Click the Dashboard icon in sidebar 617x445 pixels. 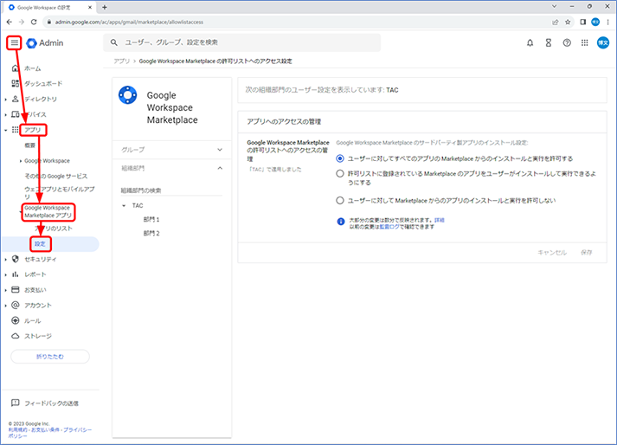point(16,83)
